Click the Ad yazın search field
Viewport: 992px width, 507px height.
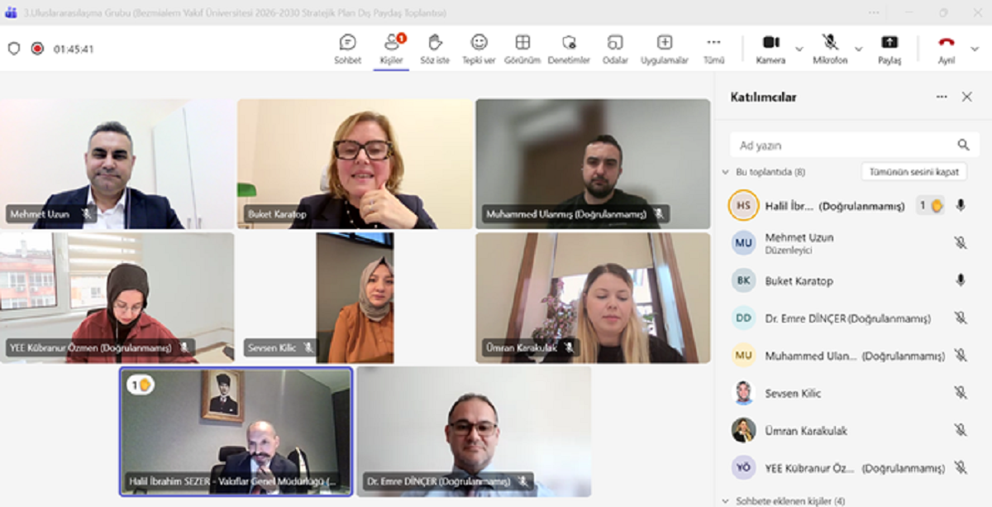(x=843, y=145)
